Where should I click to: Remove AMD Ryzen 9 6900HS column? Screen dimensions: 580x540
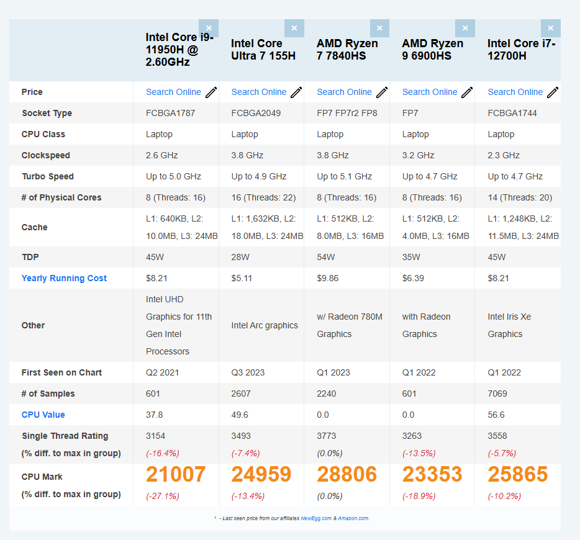click(x=465, y=28)
